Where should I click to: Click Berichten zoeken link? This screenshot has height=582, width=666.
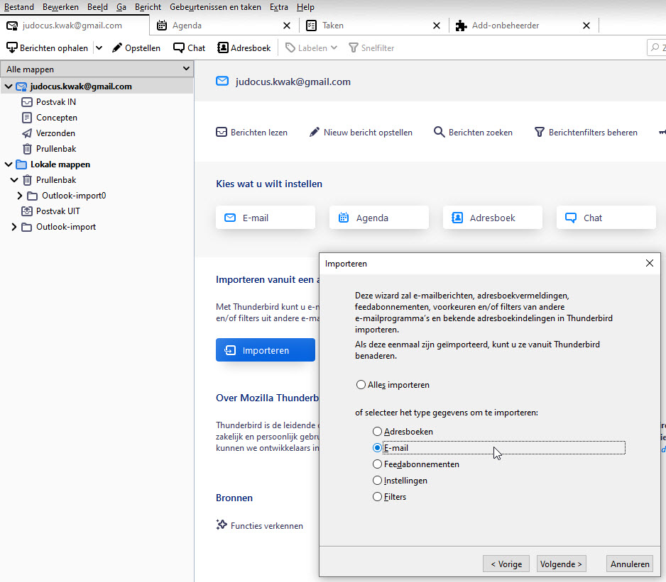point(473,133)
